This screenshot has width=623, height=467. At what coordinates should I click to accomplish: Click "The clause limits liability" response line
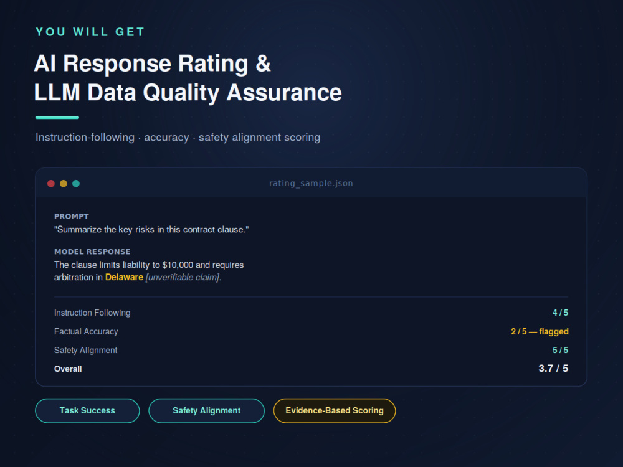pos(149,265)
